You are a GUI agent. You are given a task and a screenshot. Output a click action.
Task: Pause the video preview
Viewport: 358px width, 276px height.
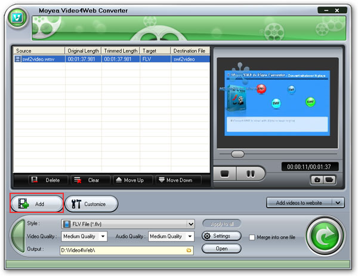click(251, 174)
